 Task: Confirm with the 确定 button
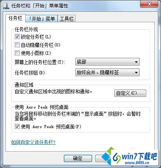point(78,158)
